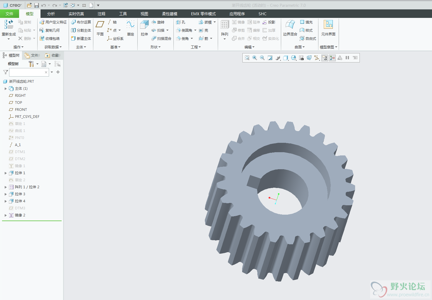
Task: Switch to the 应用程序 ribbon tab
Action: [x=237, y=14]
